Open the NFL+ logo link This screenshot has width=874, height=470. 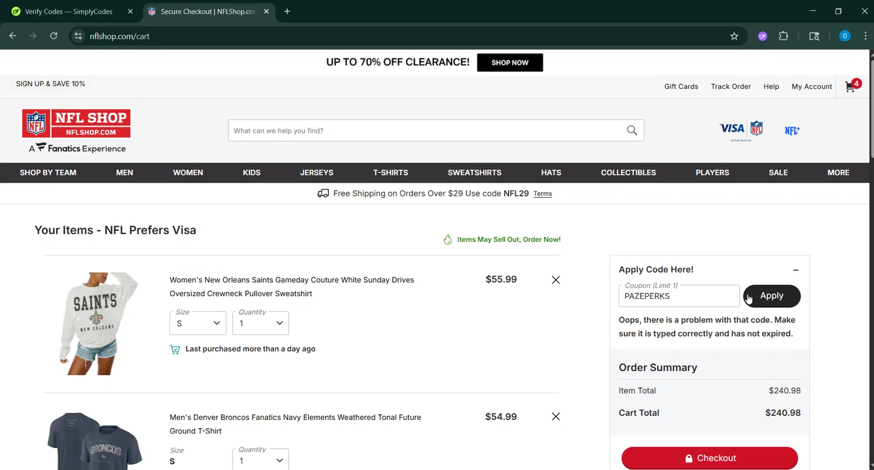pyautogui.click(x=792, y=131)
